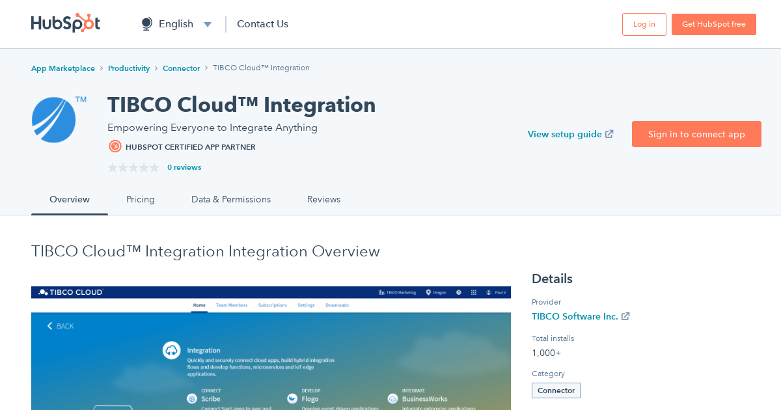Click the HubSpot sprocket logo

65,23
